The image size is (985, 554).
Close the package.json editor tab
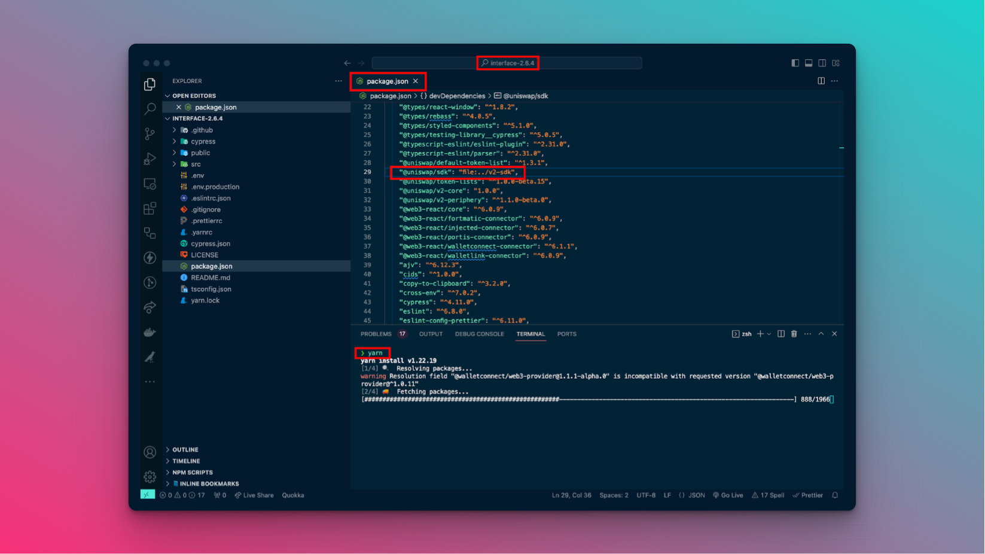coord(416,81)
